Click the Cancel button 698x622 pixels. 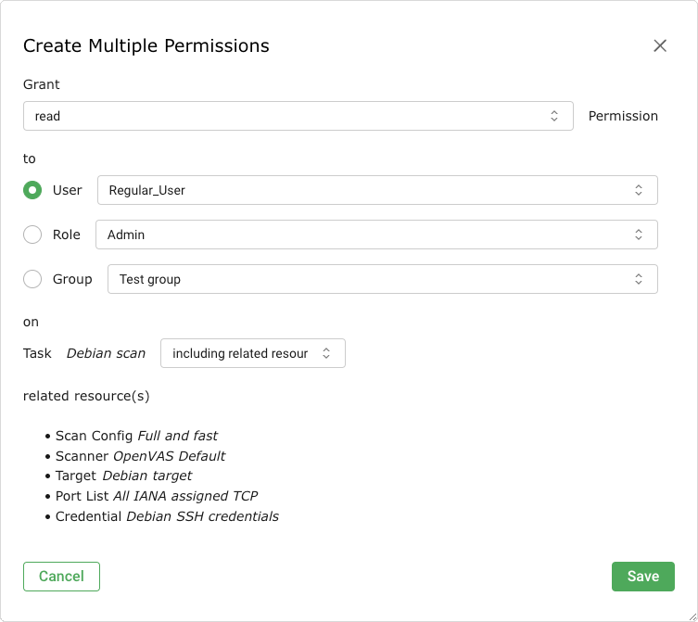pyautogui.click(x=61, y=576)
